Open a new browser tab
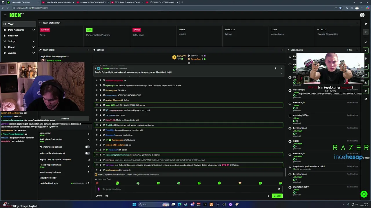The width and height of the screenshot is (371, 208). pyautogui.click(x=182, y=2)
